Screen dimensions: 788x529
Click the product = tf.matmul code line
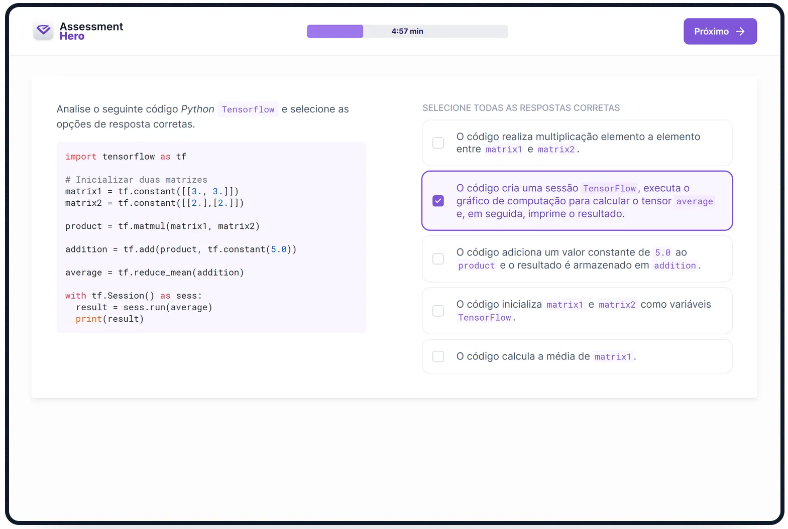pos(162,226)
